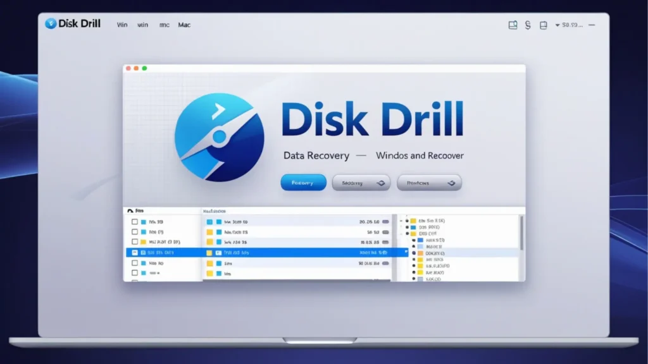Click the small arrow at the highlighted row's right end

(x=406, y=251)
